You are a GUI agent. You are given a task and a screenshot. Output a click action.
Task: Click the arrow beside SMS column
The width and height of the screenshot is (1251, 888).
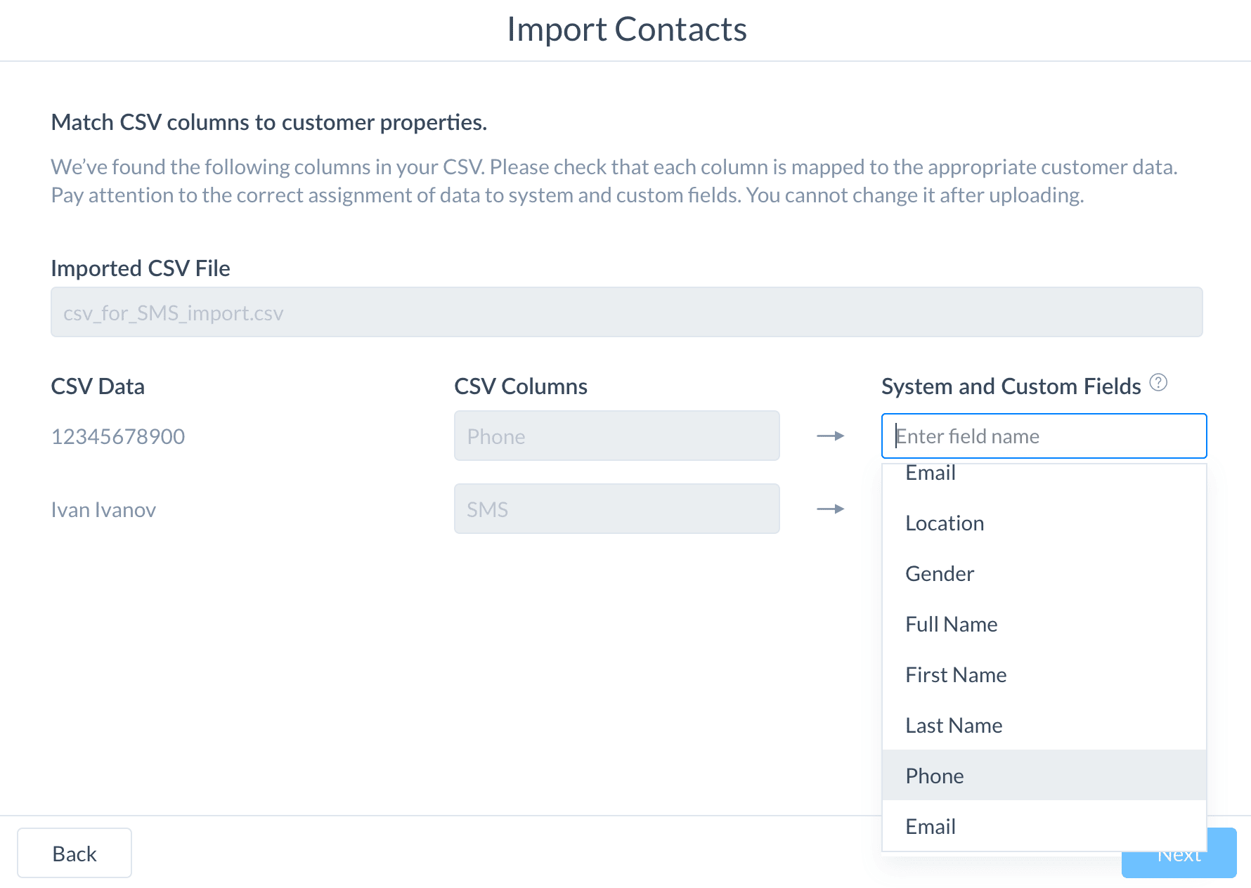830,509
